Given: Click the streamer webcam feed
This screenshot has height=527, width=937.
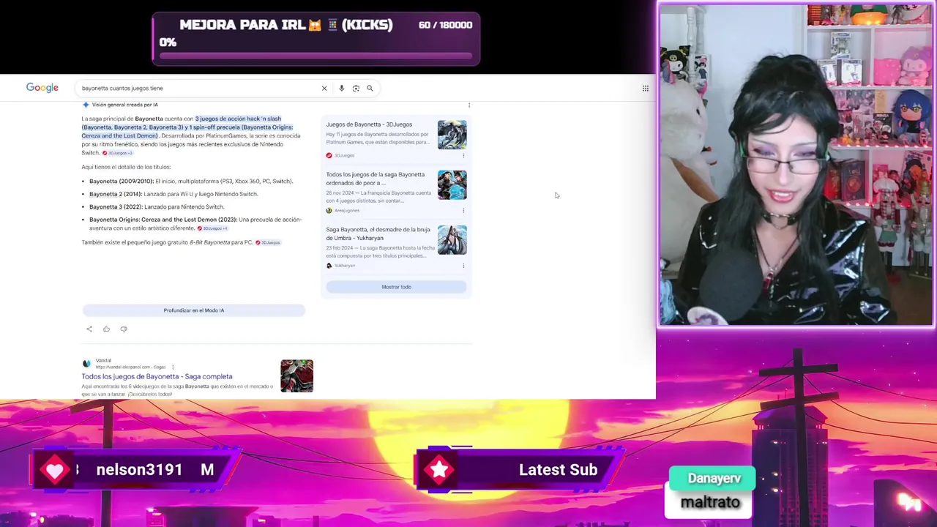Looking at the screenshot, I should click(796, 164).
